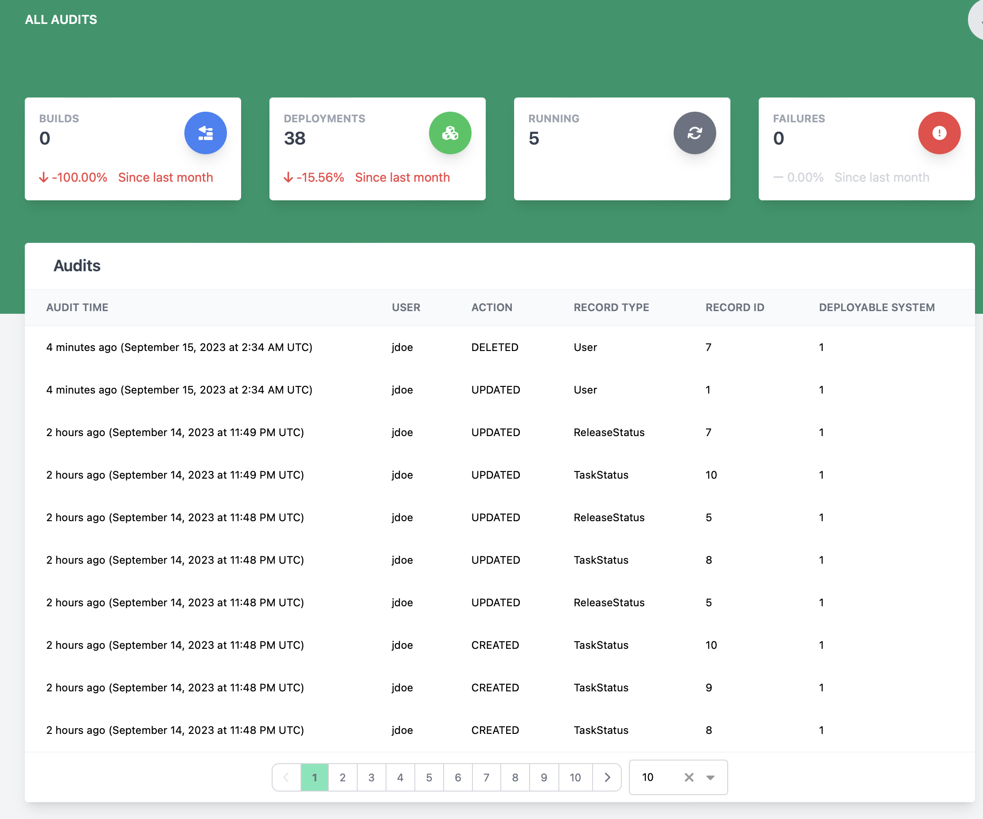Jump to page 5 of audits
Screen dimensions: 983x819
pyautogui.click(x=429, y=777)
